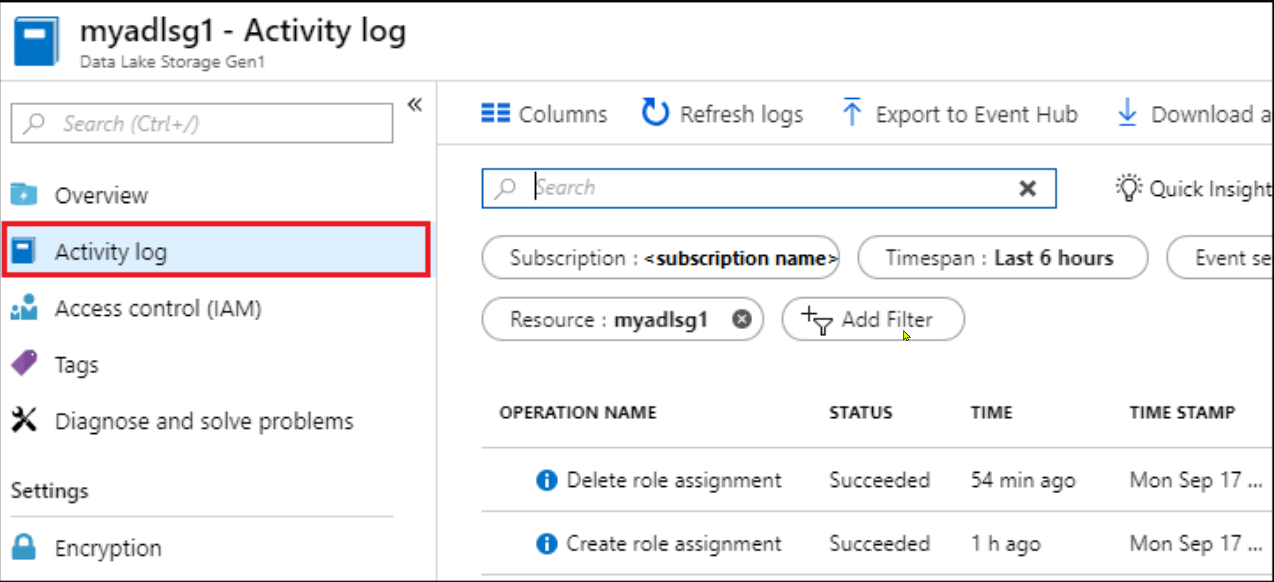Clear the activity log search box
Viewport: 1274px width, 582px height.
(1027, 188)
